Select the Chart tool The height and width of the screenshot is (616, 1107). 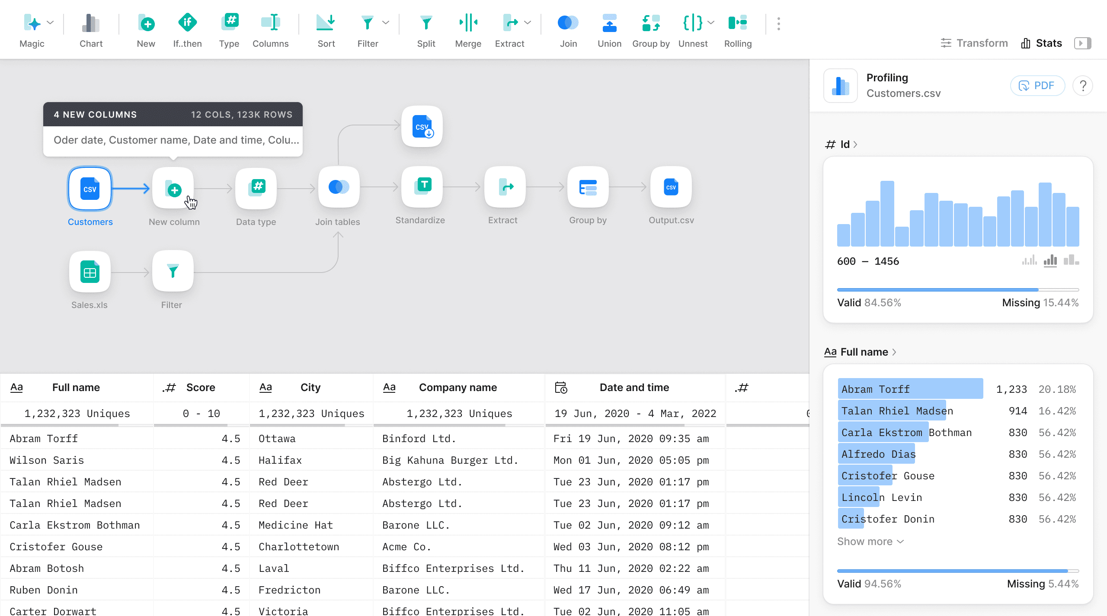coord(91,30)
